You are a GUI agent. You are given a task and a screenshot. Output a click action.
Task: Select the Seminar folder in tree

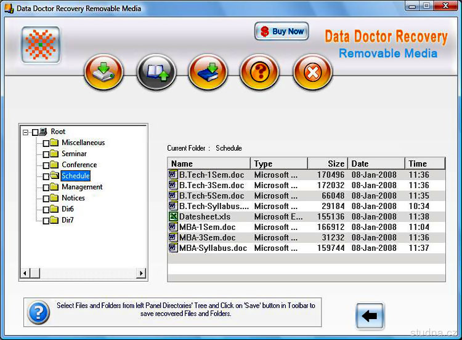pos(74,154)
